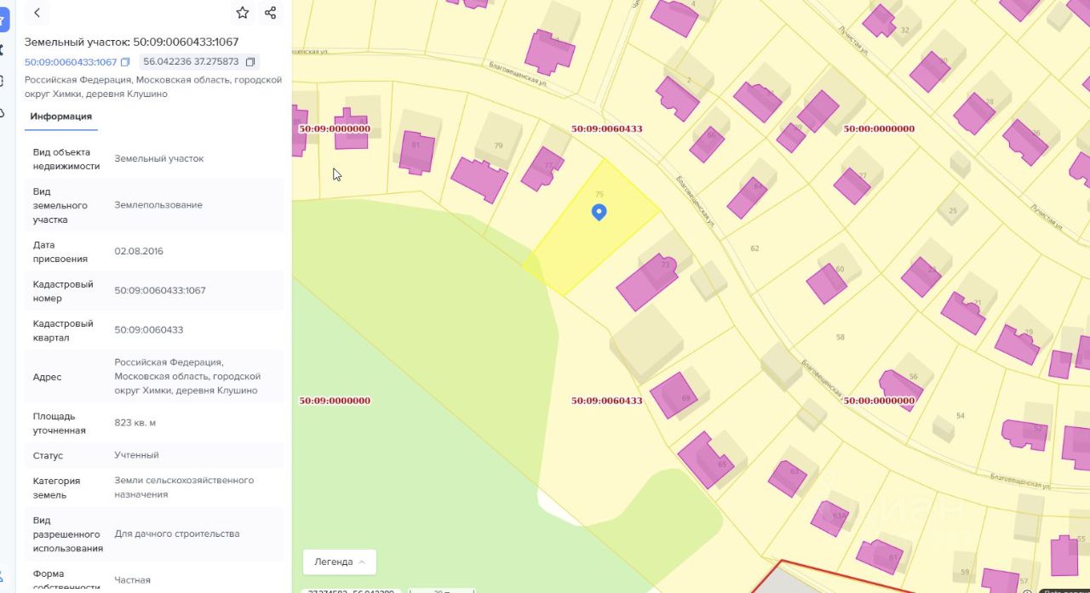Image resolution: width=1090 pixels, height=593 pixels.
Task: Click the label Вид разрешенного использования
Action: (68, 533)
